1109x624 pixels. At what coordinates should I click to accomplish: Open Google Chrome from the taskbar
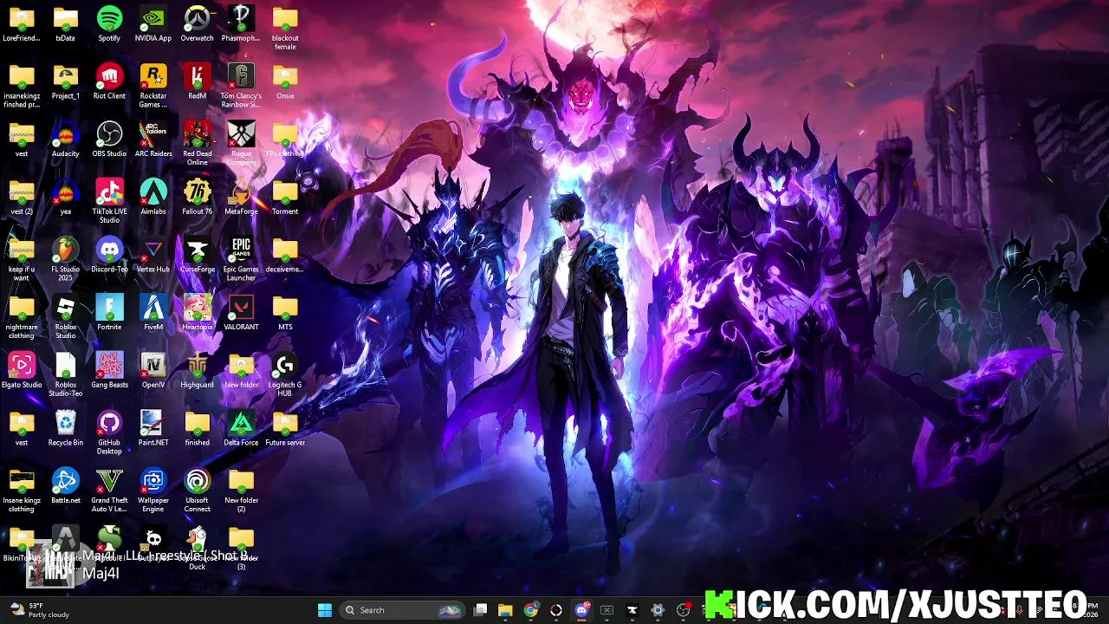point(531,610)
